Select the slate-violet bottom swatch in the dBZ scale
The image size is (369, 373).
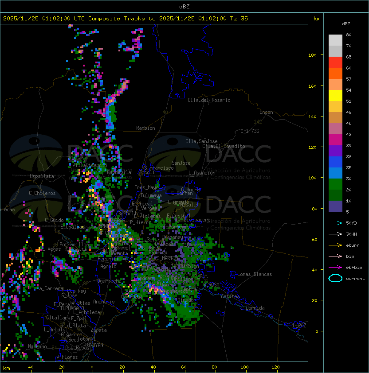pos(335,206)
